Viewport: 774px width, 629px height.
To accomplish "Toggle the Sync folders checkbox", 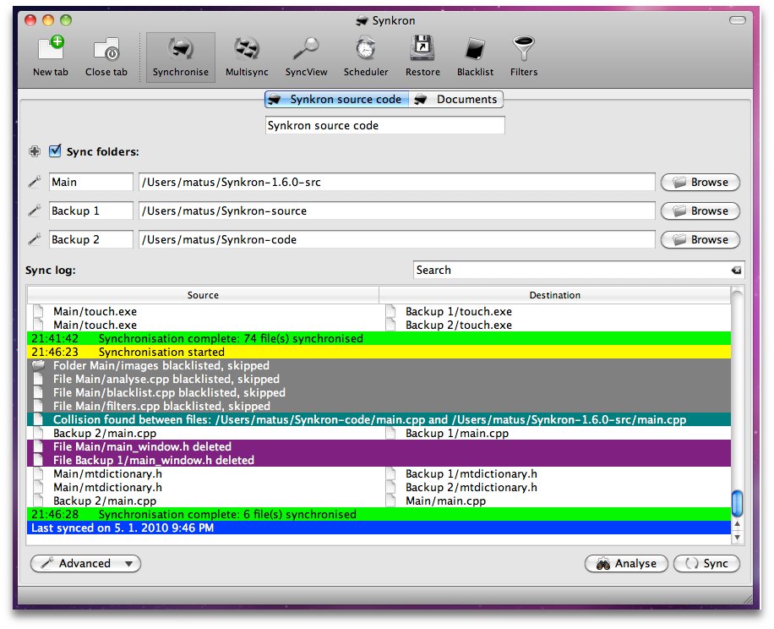I will click(55, 150).
